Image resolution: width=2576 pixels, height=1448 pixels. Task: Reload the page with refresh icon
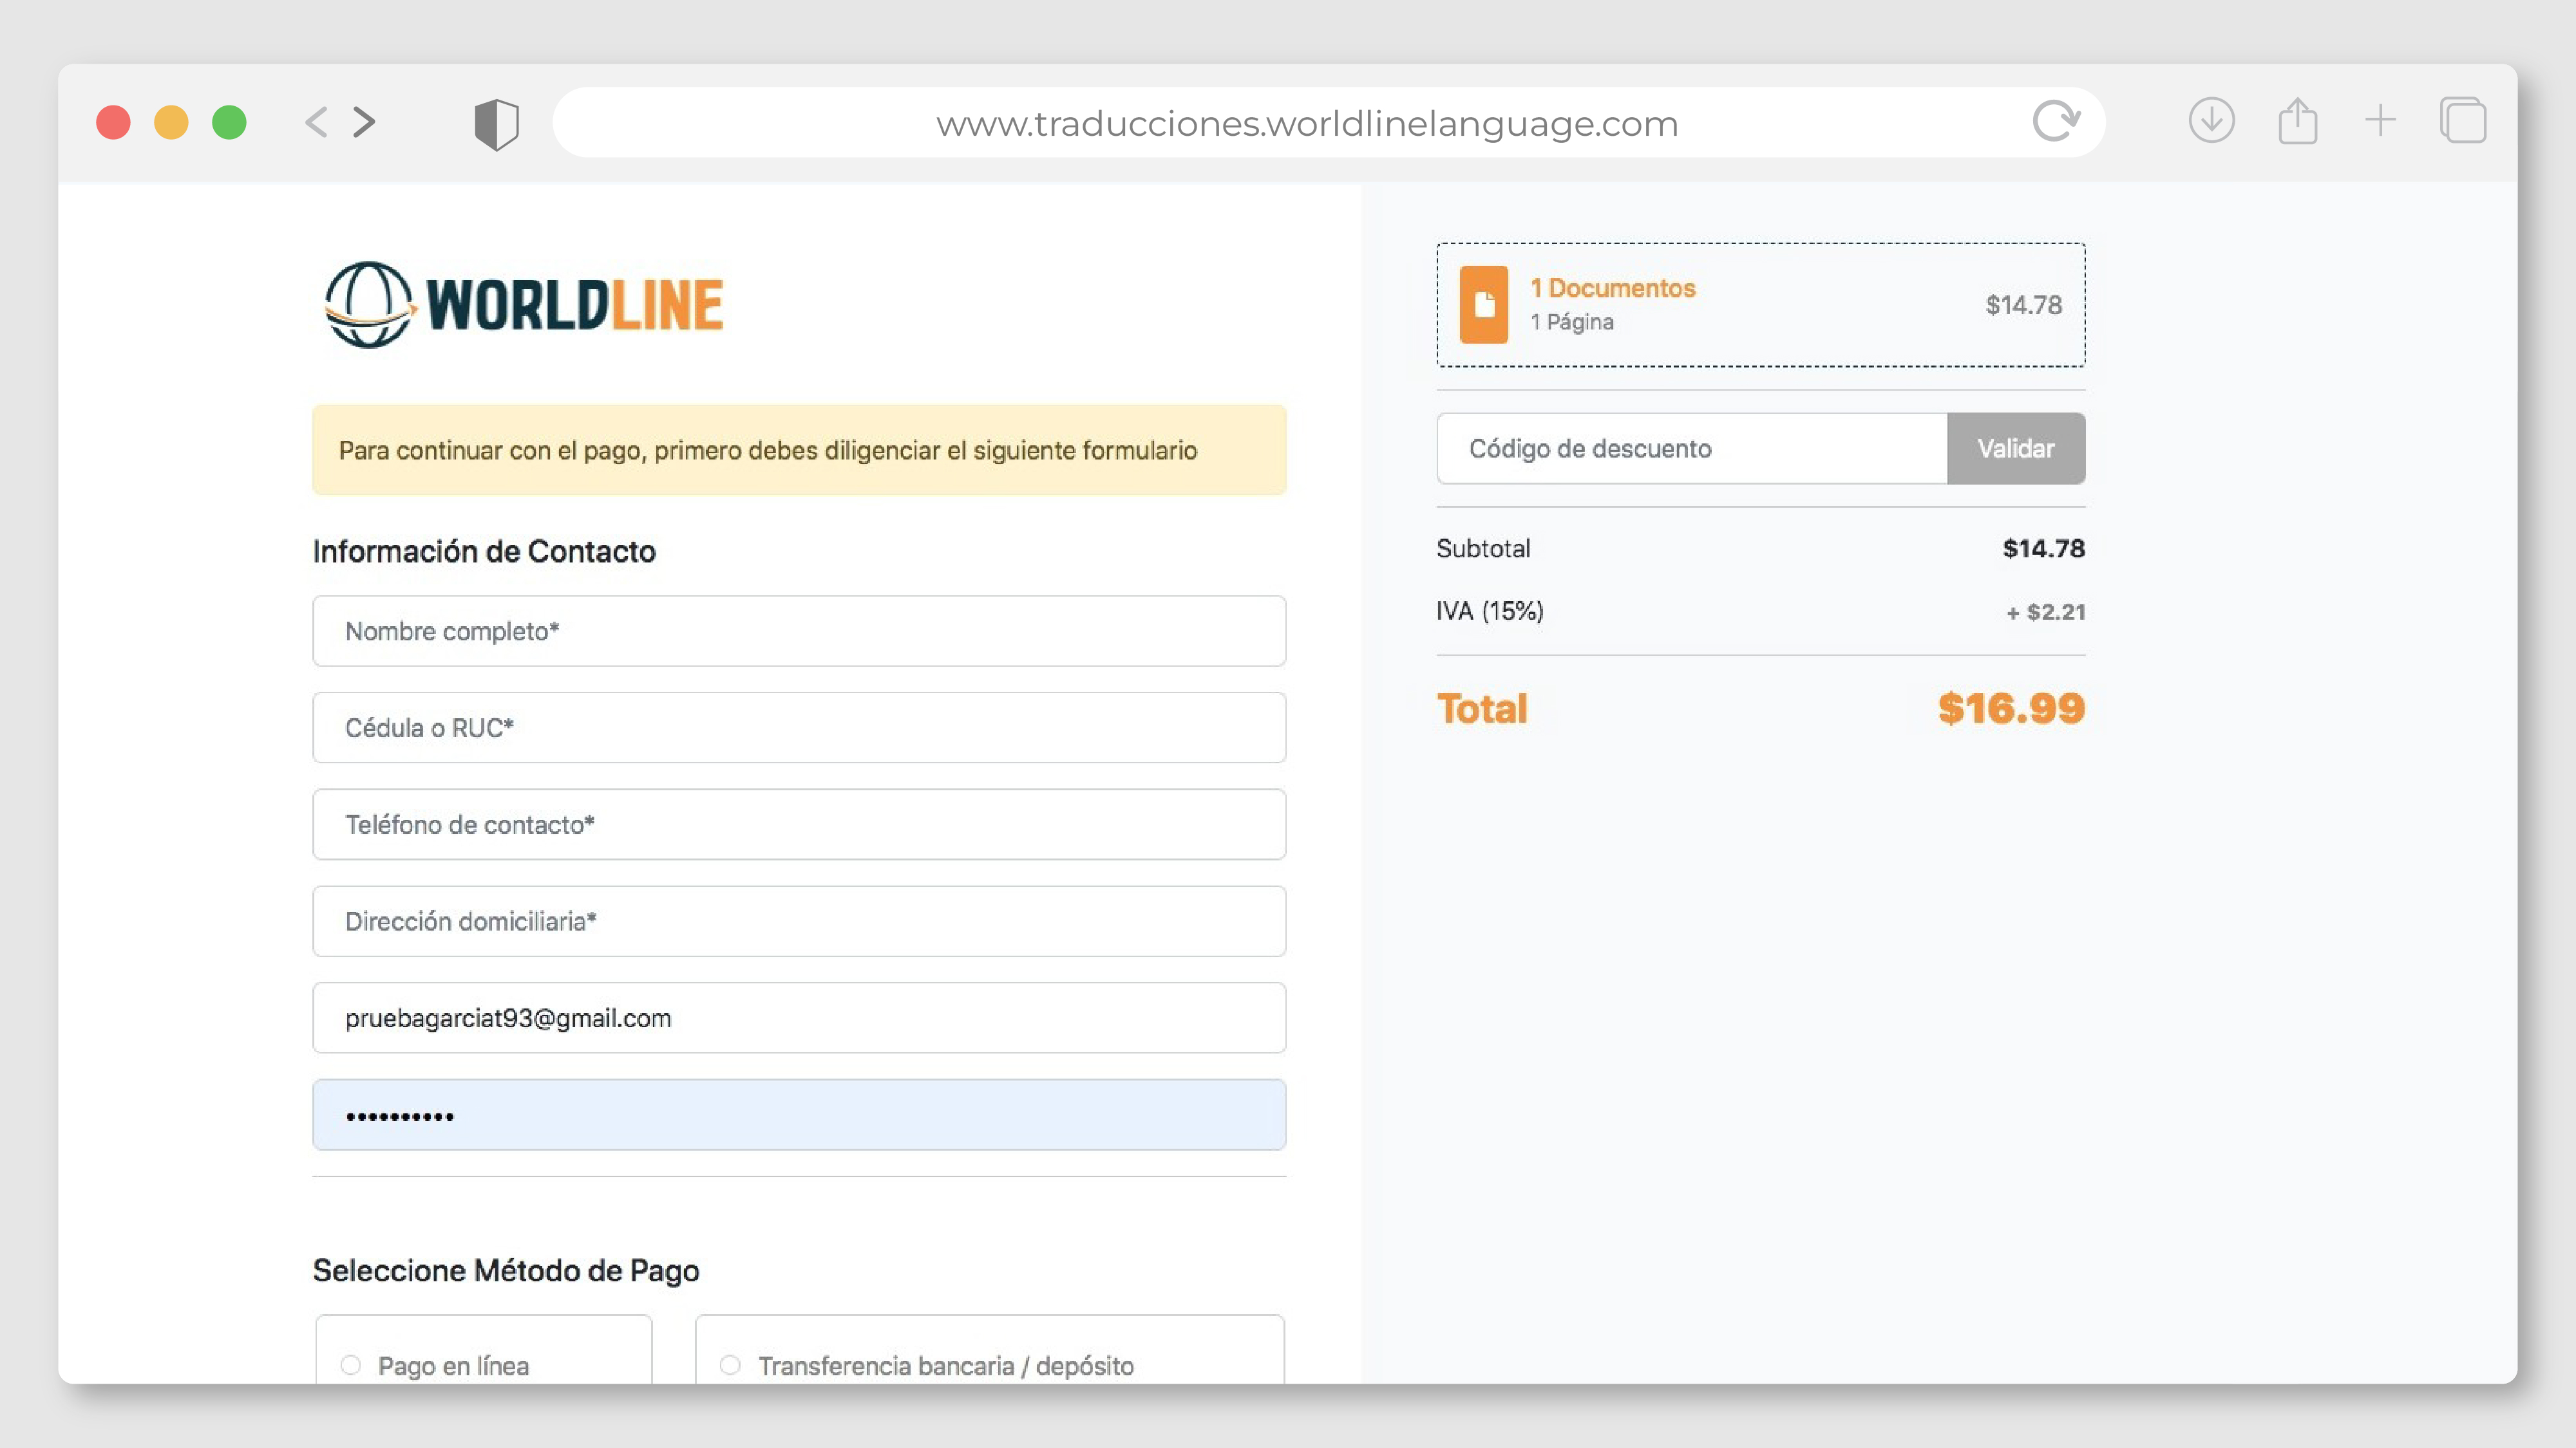coord(2055,122)
